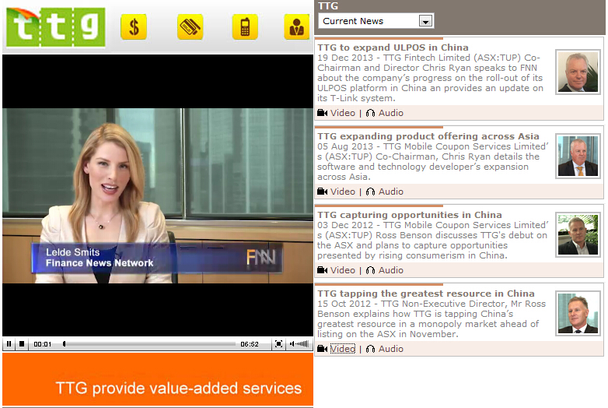Open the yellow businessman icon

[297, 27]
